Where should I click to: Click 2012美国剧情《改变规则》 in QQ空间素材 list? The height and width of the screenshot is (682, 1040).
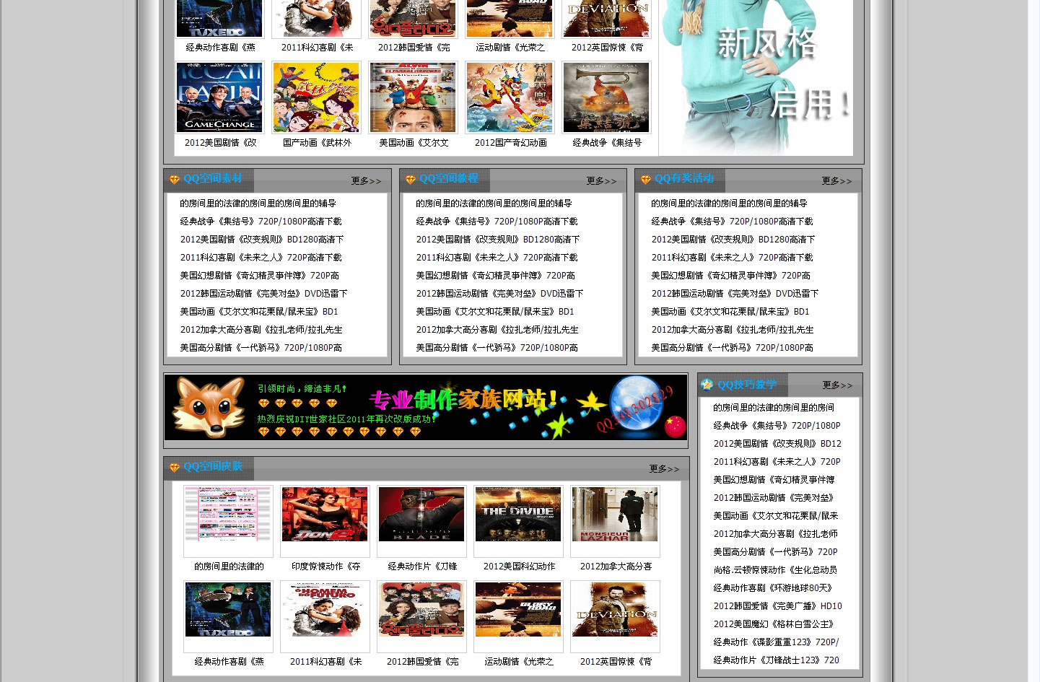pyautogui.click(x=262, y=240)
